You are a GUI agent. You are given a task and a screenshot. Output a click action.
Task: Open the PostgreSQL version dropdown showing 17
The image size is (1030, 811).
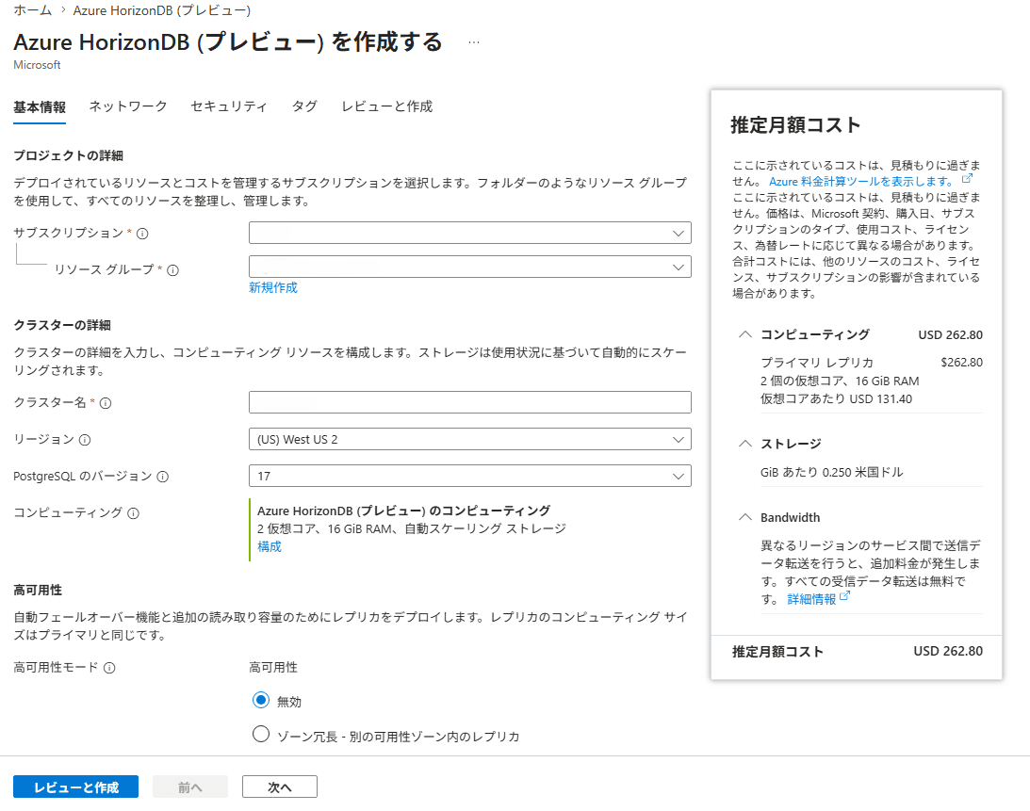[x=469, y=476]
